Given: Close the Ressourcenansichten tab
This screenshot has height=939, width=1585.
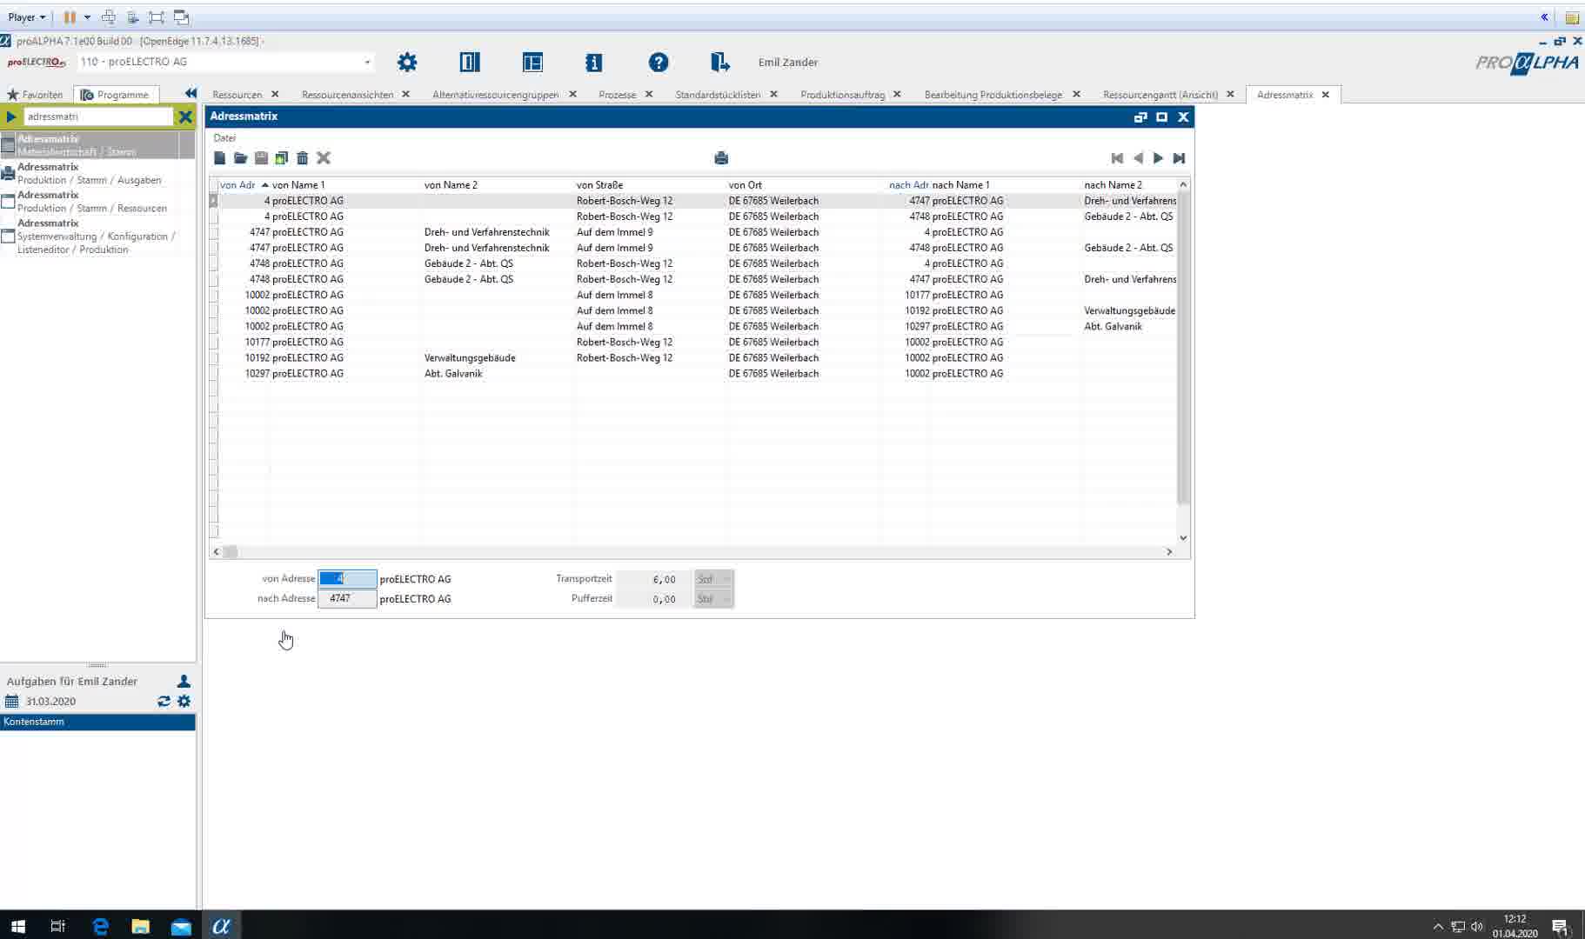Looking at the screenshot, I should pos(405,94).
